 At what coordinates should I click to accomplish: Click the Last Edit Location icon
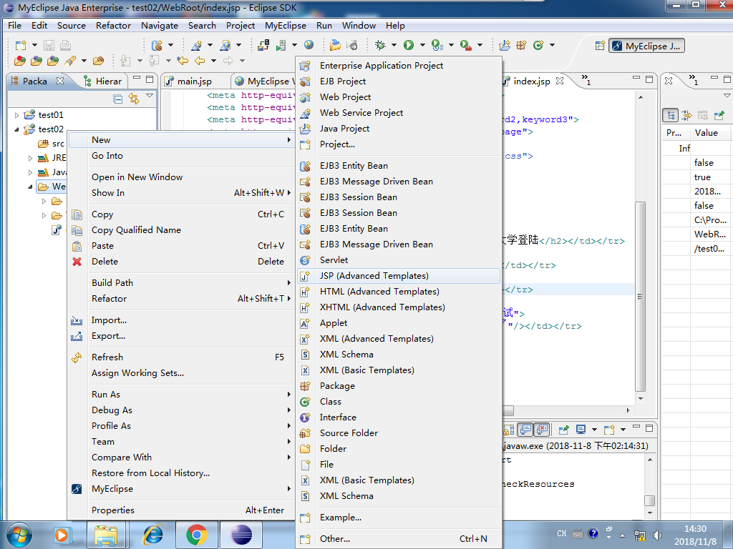pyautogui.click(x=183, y=60)
